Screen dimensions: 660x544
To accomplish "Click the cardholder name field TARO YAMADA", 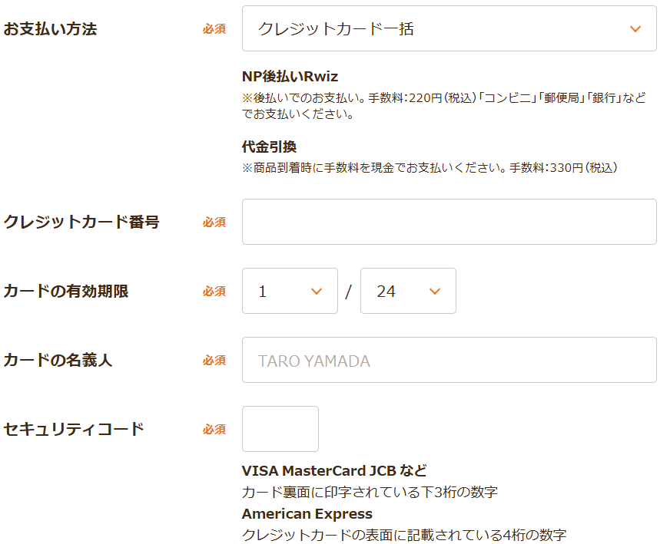I will tap(449, 360).
